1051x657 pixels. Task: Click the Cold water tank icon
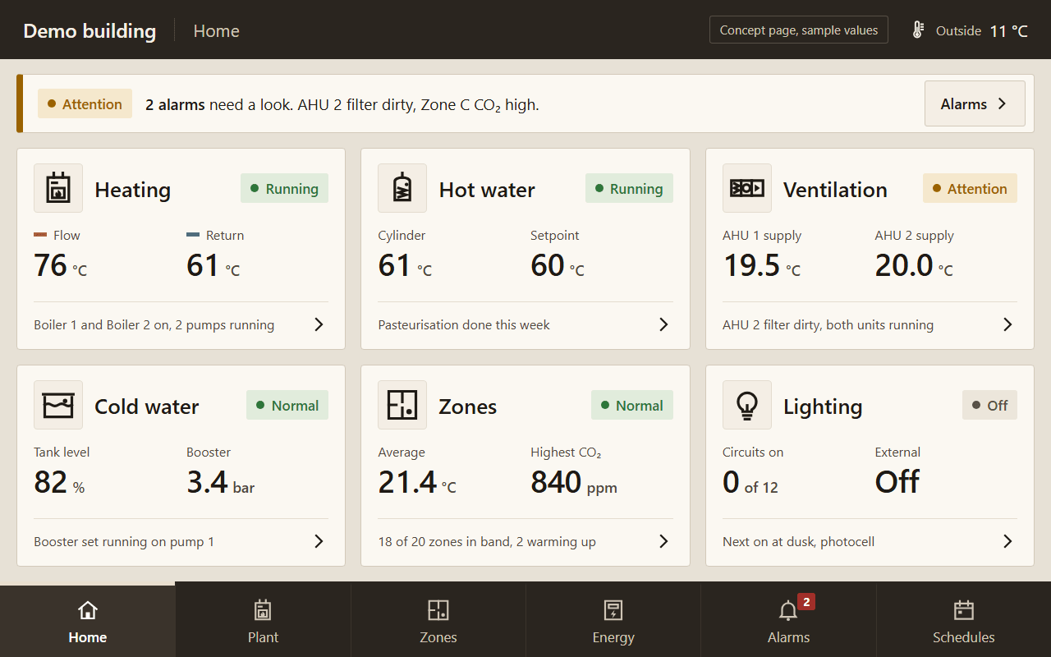pyautogui.click(x=58, y=405)
